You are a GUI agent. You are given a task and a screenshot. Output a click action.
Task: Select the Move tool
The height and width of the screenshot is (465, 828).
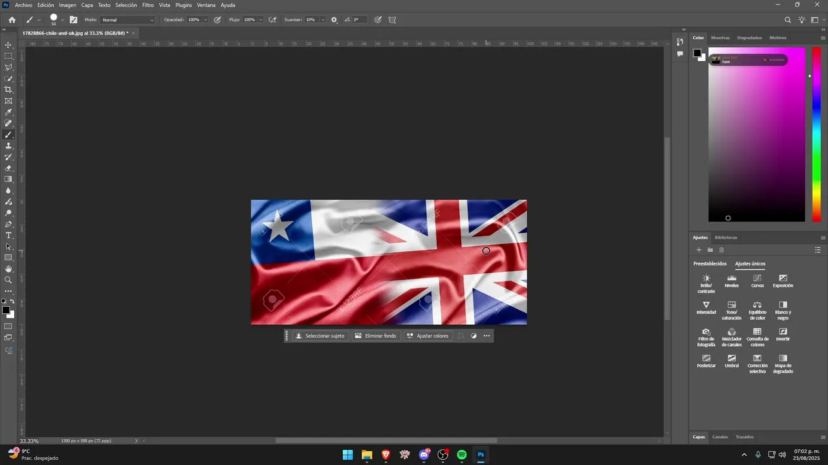8,45
